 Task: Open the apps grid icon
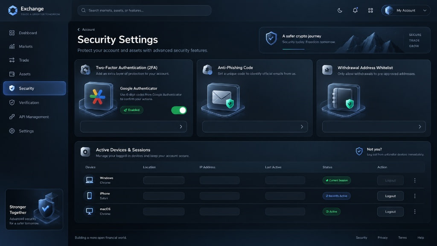coord(370,10)
